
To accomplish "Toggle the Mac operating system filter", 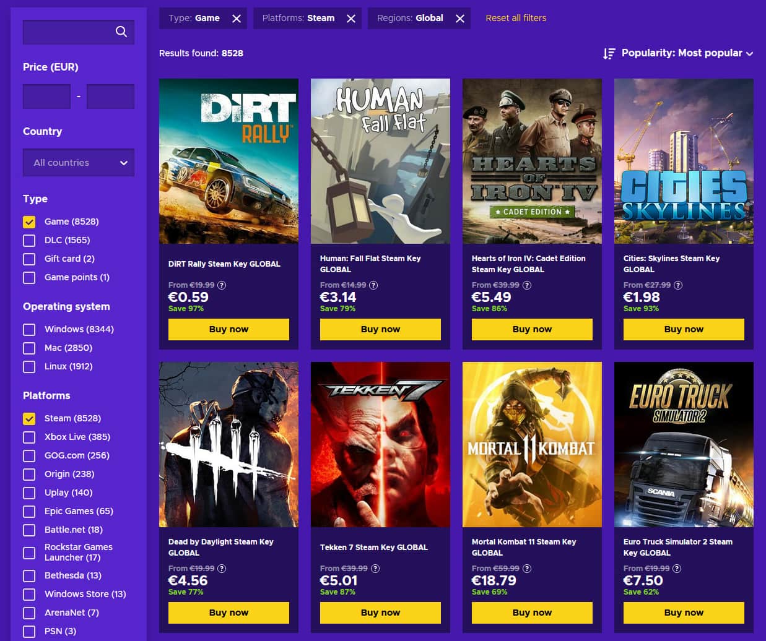I will (29, 348).
